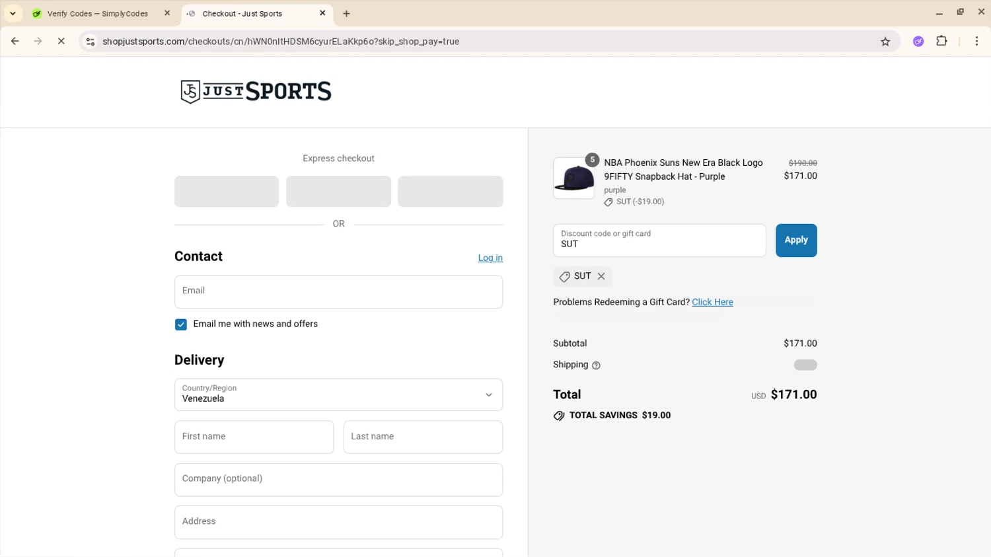The image size is (991, 557).
Task: Click the Total amount $171.00
Action: coord(793,394)
